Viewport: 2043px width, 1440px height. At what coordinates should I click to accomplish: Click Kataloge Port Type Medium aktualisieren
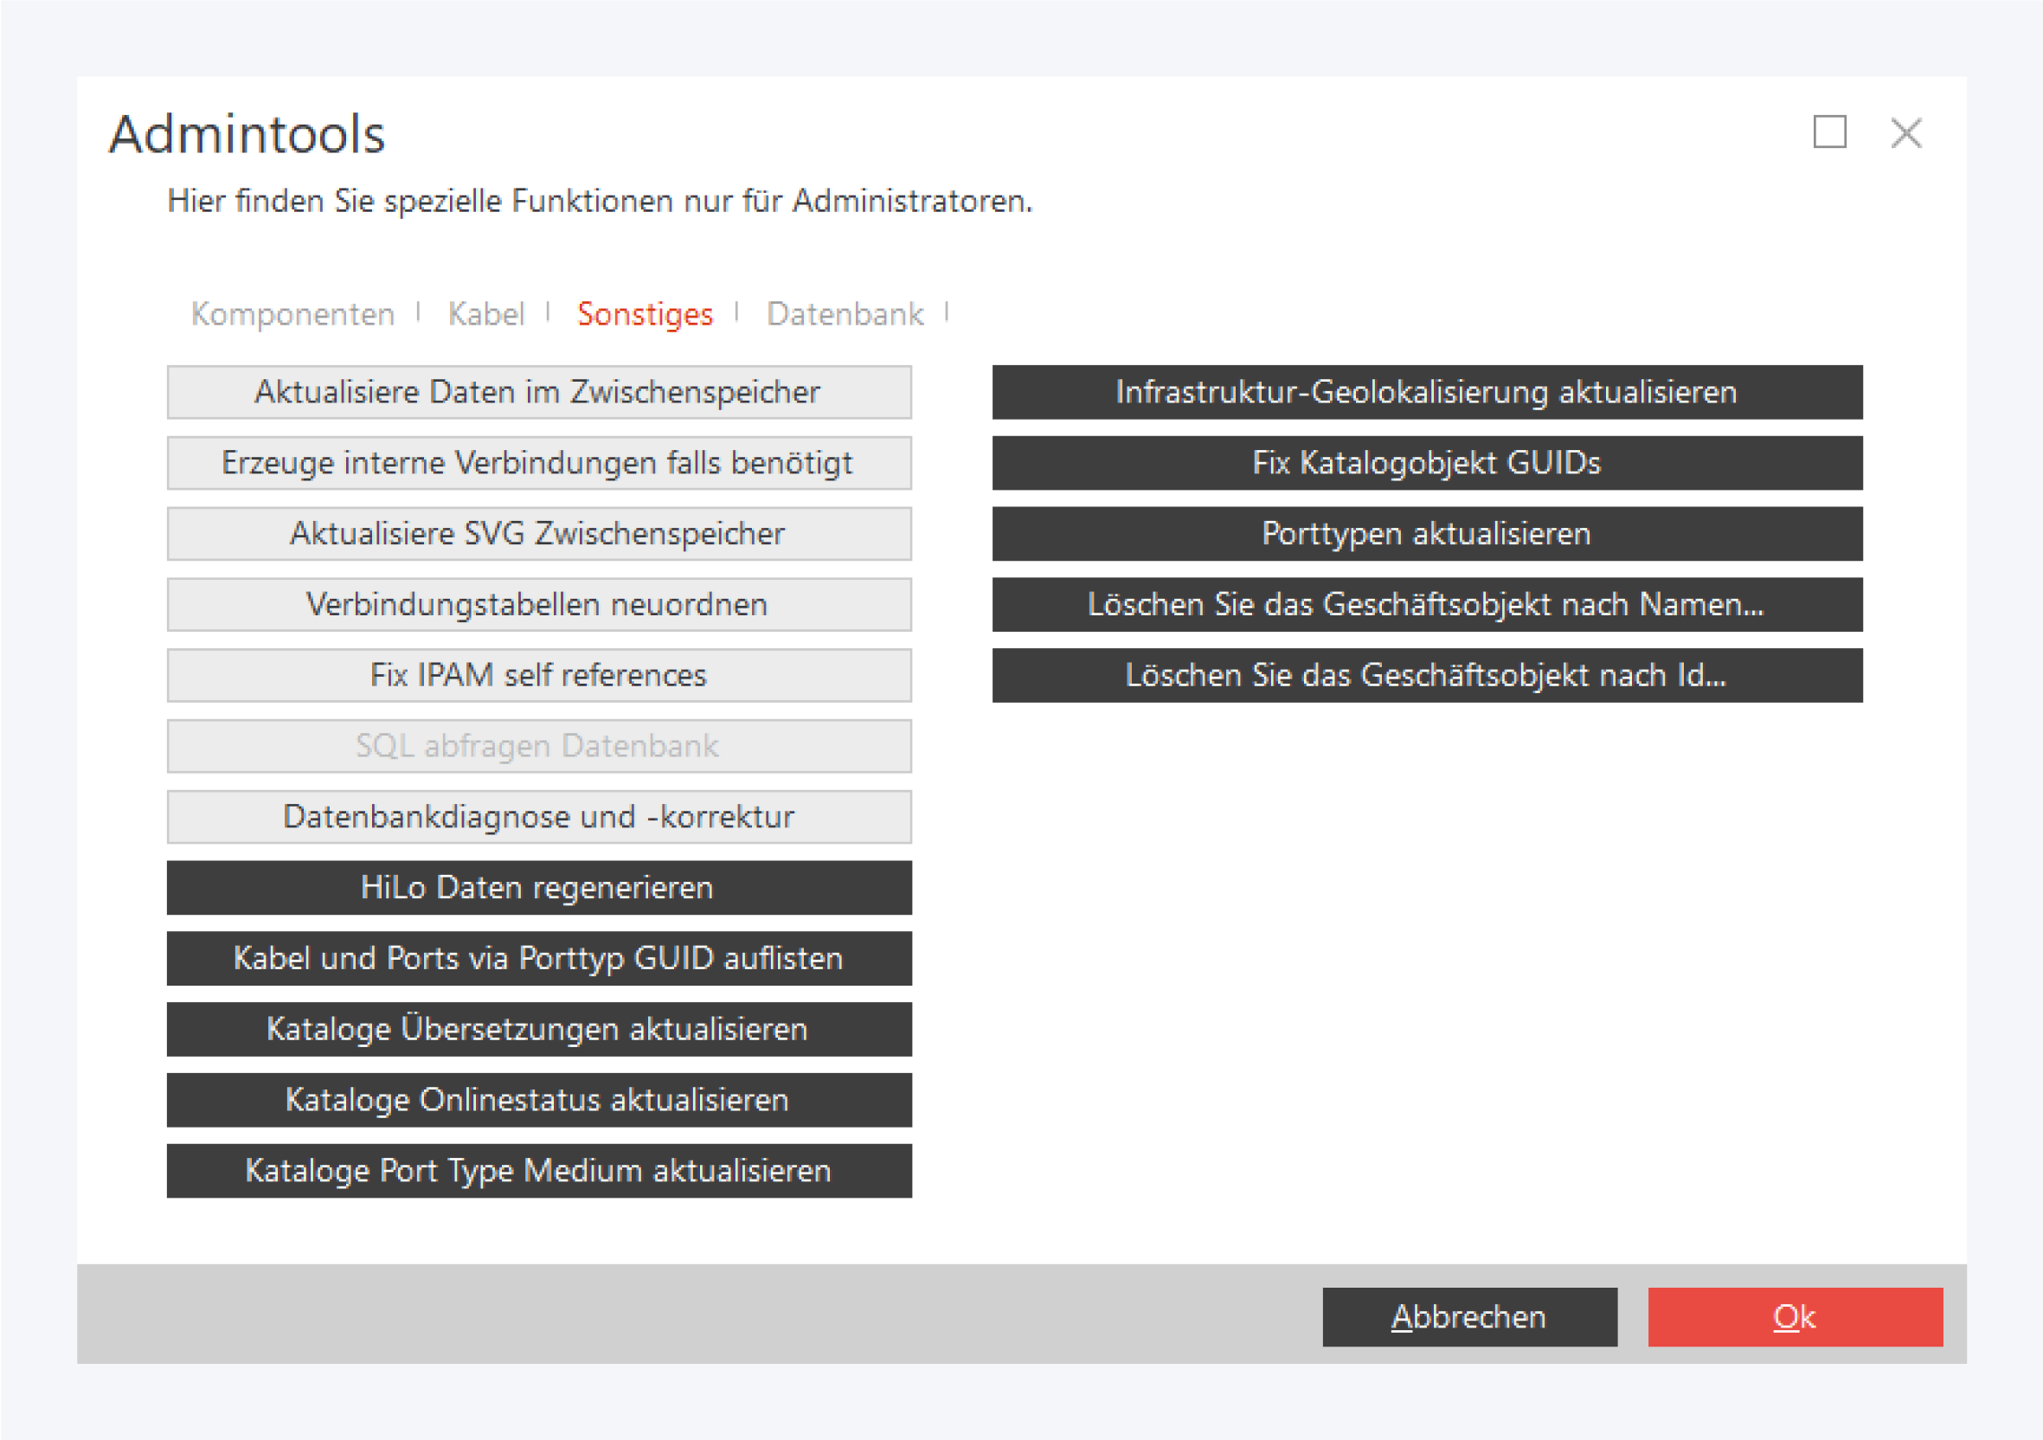tap(538, 1171)
